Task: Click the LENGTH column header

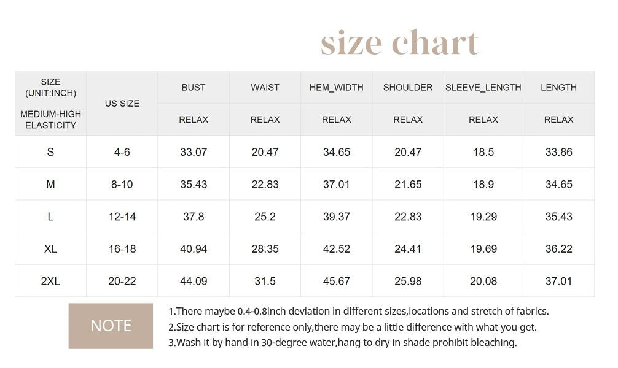Action: pos(558,87)
